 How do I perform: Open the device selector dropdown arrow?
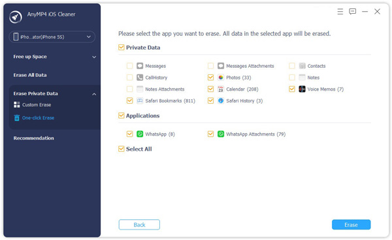[89, 37]
